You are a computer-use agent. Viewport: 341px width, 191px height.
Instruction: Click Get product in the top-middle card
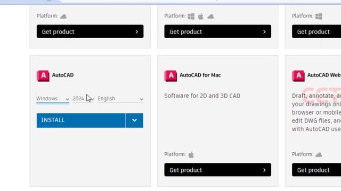[x=218, y=32]
